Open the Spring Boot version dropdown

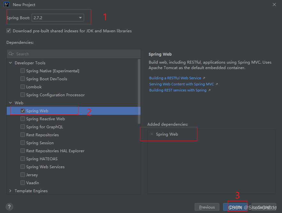point(58,18)
